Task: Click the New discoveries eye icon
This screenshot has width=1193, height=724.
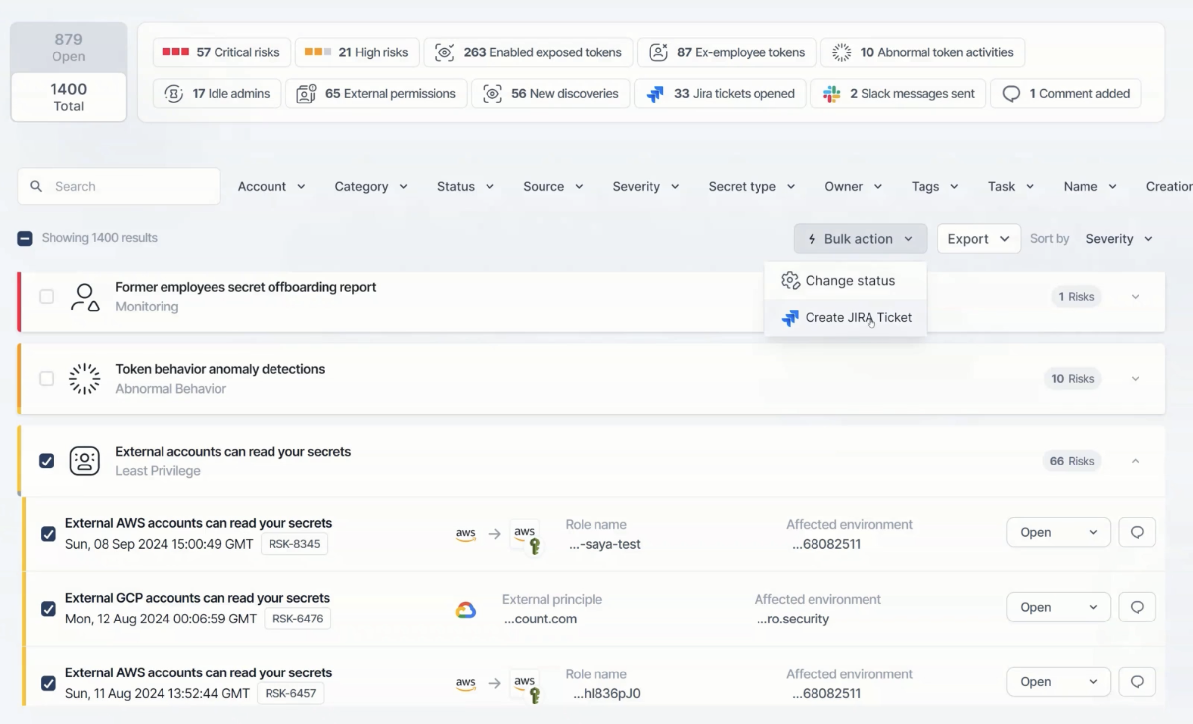Action: [x=492, y=94]
